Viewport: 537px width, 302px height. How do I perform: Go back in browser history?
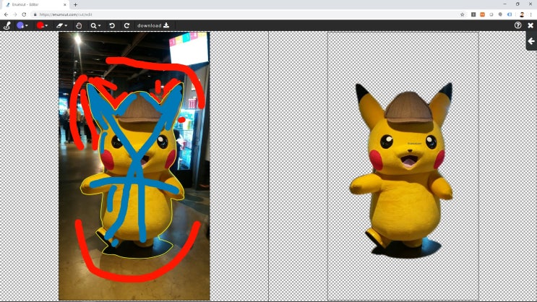click(x=6, y=14)
